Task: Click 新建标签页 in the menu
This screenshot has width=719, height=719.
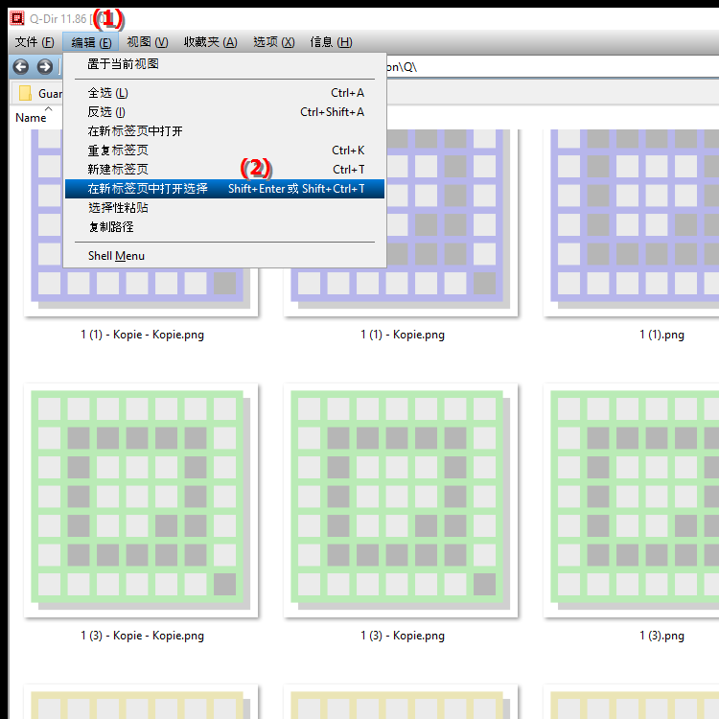Action: tap(118, 170)
